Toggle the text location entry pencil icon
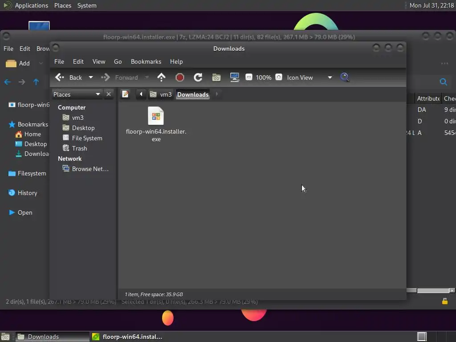Screen dimensions: 456x342 click(x=125, y=94)
